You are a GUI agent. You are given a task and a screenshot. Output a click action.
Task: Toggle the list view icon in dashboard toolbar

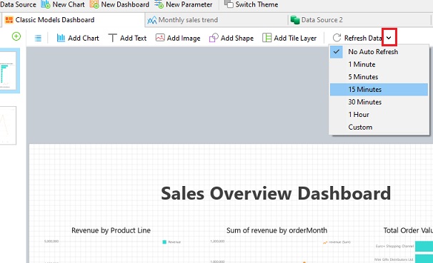point(38,38)
